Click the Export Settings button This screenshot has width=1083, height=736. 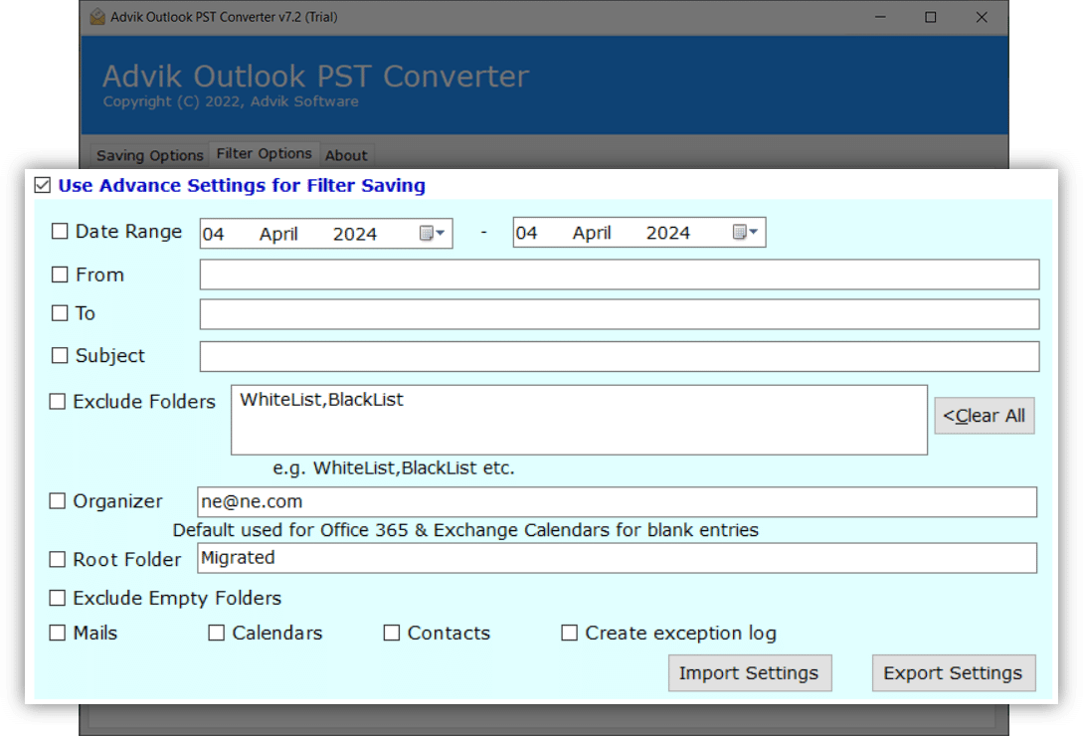pos(953,673)
